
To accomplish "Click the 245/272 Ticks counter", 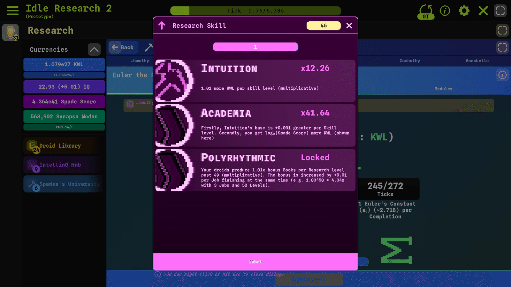I will coord(385,189).
